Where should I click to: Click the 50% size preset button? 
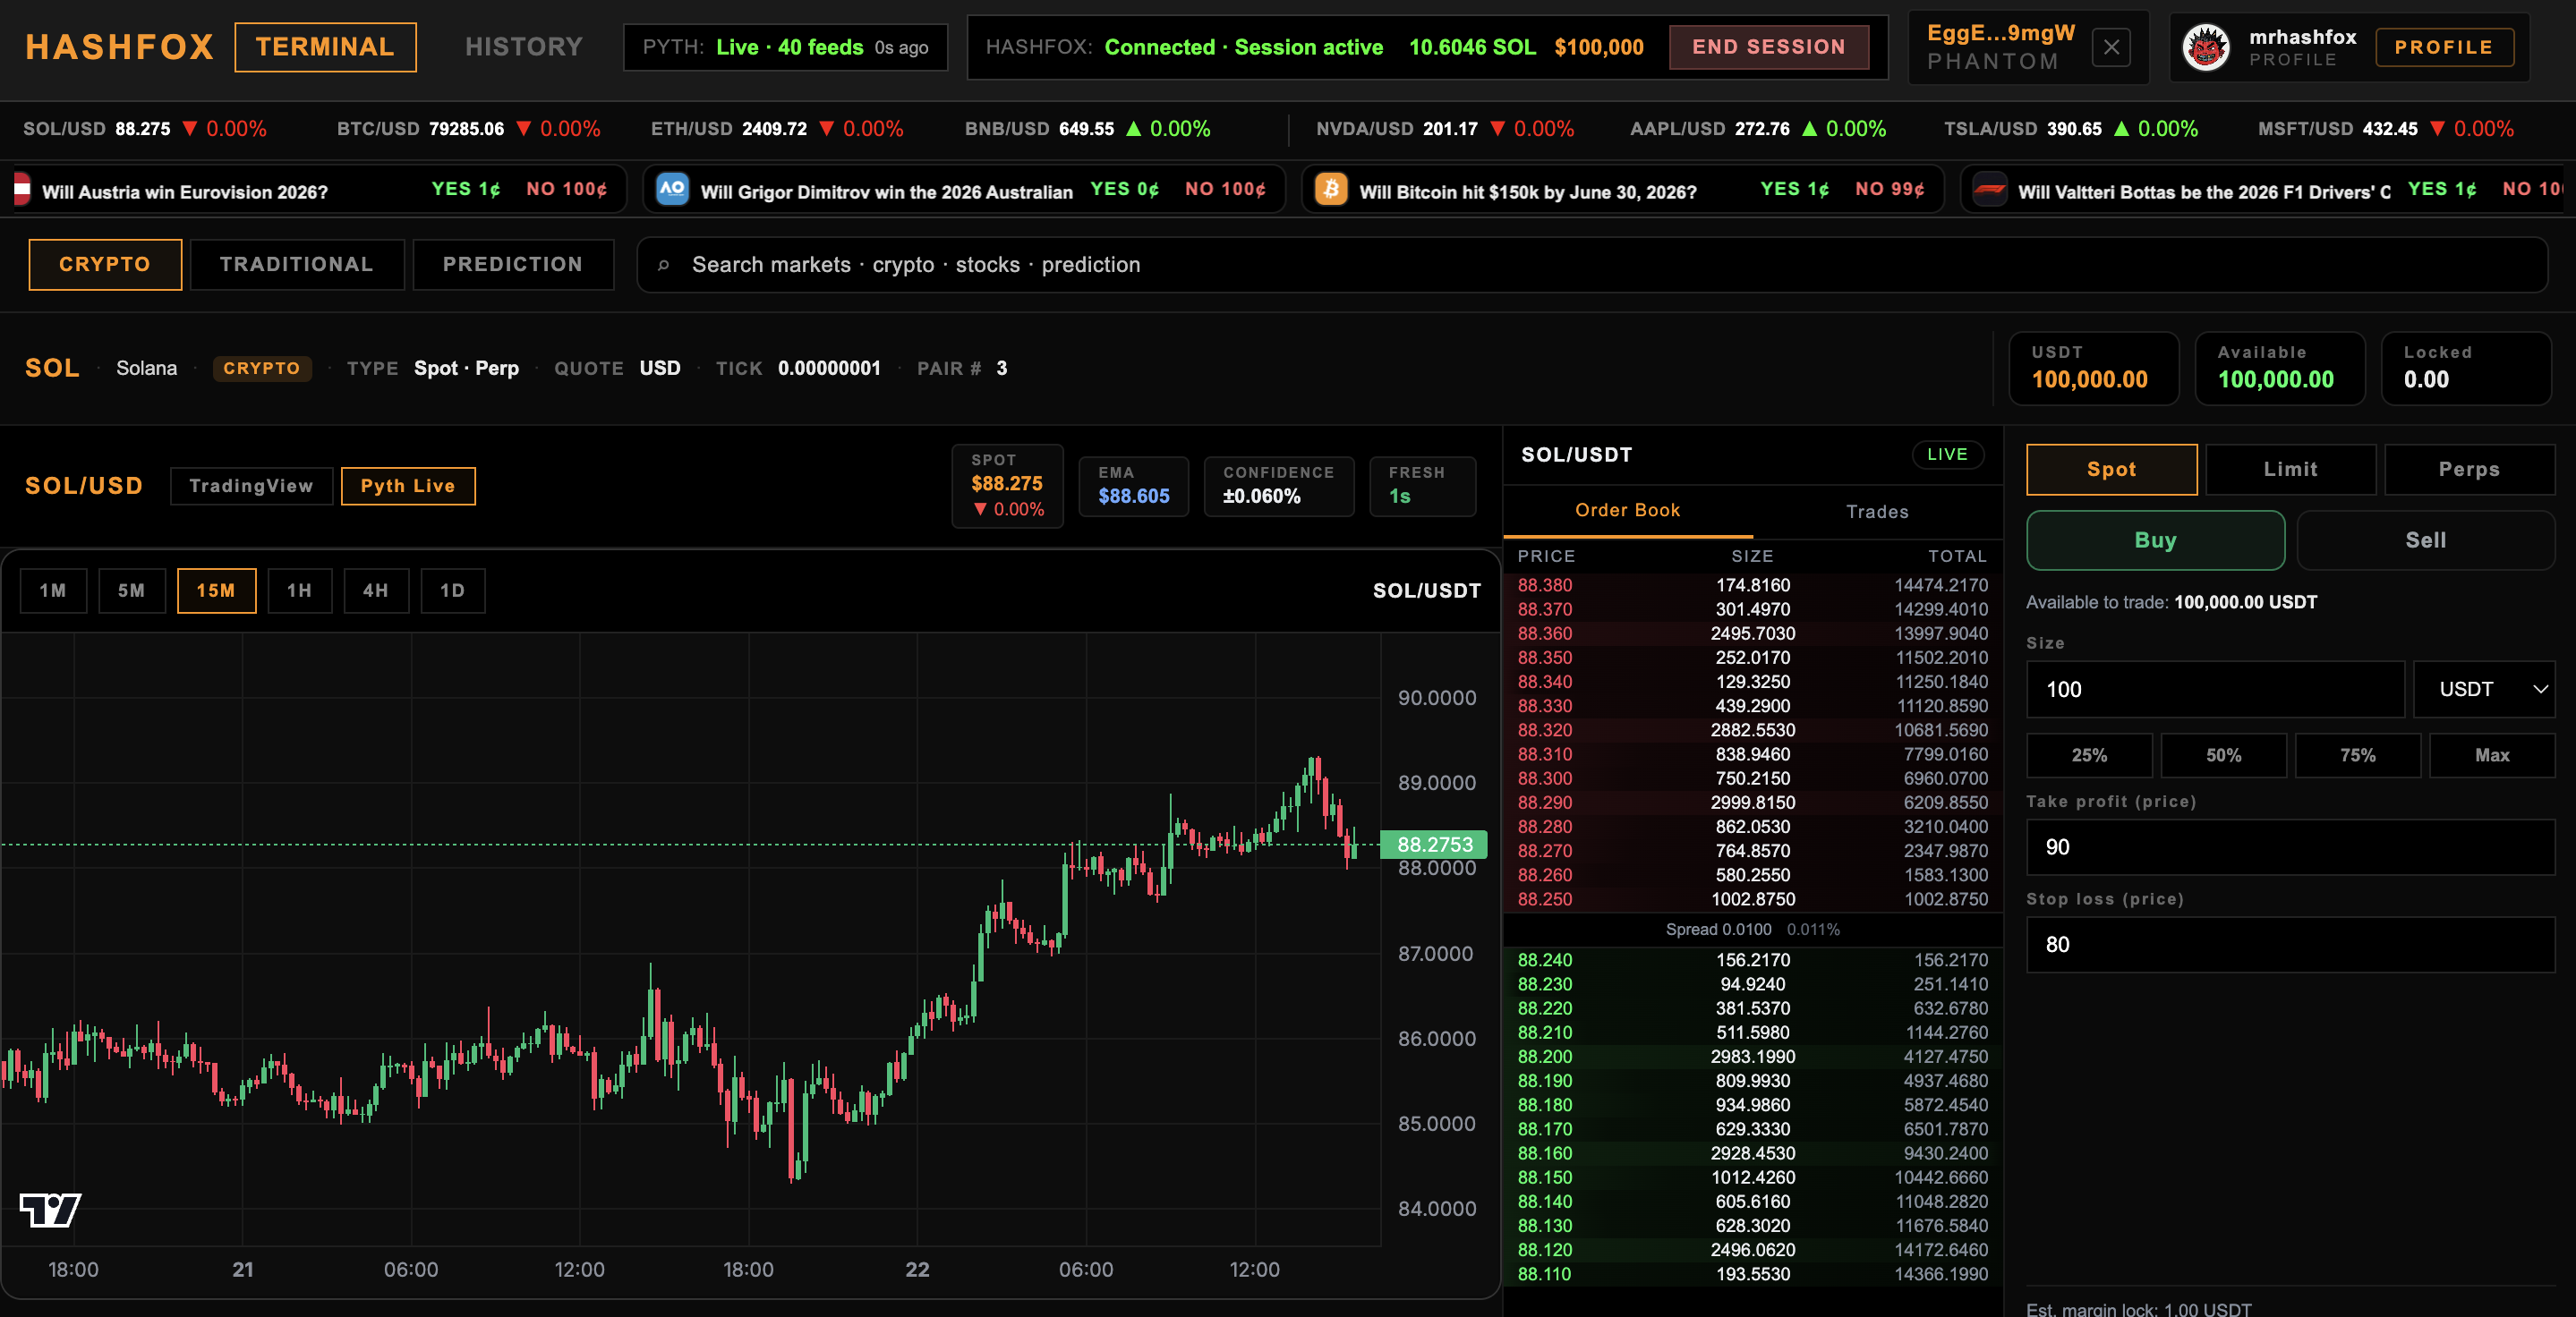[2223, 755]
